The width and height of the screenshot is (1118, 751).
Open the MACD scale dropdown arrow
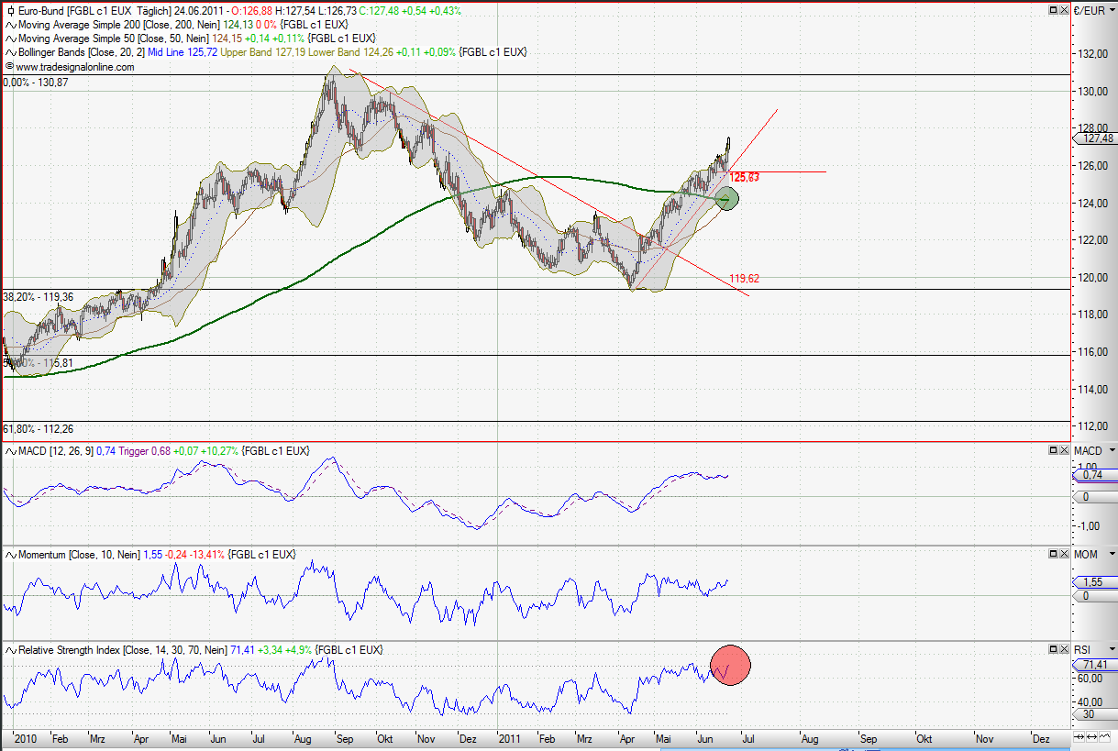(x=1110, y=450)
